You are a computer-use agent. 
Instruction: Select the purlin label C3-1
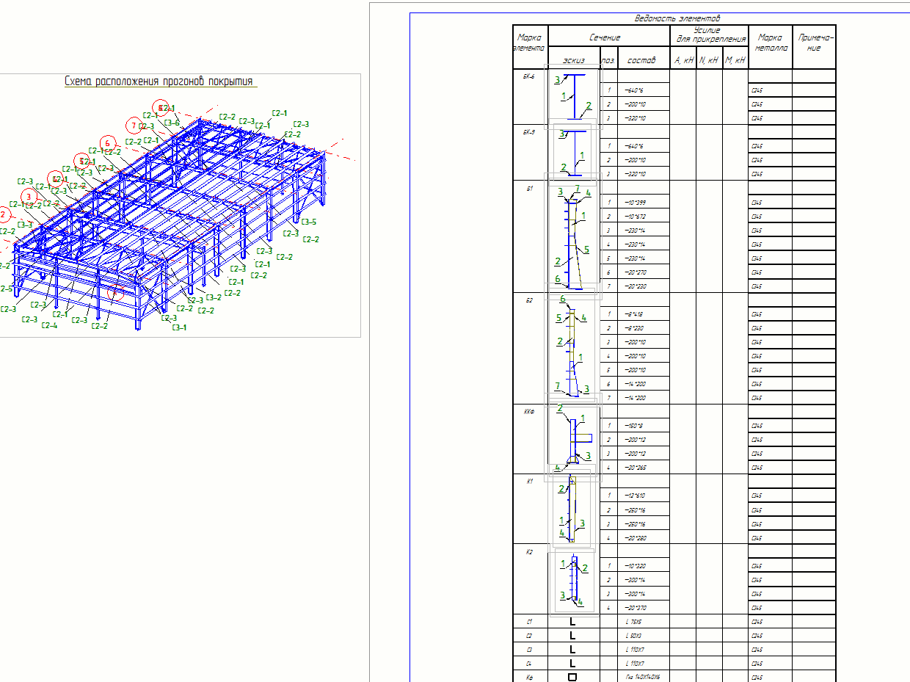[179, 327]
